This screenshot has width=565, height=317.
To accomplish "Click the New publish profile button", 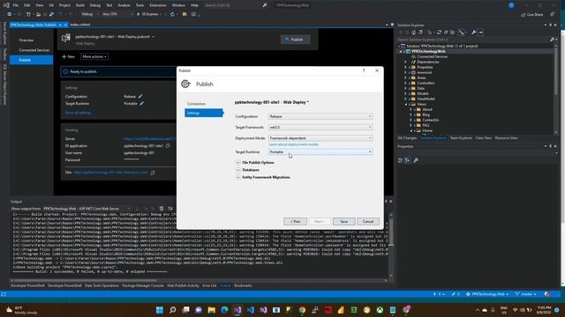I will pyautogui.click(x=68, y=56).
